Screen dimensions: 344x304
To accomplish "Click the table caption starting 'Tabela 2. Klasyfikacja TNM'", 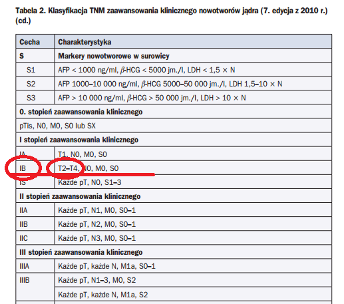I will click(x=172, y=15).
